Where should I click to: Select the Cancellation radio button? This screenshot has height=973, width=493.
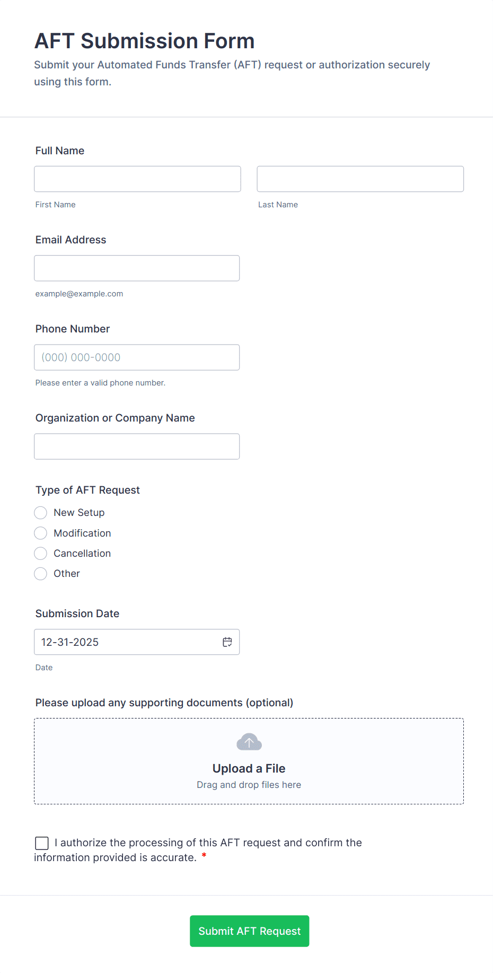click(41, 554)
